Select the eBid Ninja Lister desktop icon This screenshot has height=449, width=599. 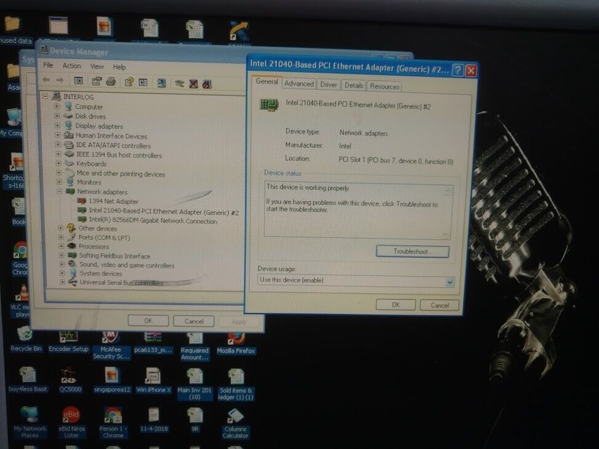click(71, 422)
